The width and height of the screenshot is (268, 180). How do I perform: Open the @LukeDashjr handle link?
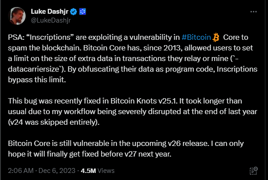coord(51,20)
